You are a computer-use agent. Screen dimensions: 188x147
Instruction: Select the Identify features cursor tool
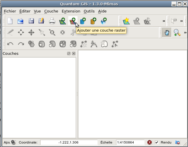[x=174, y=21]
